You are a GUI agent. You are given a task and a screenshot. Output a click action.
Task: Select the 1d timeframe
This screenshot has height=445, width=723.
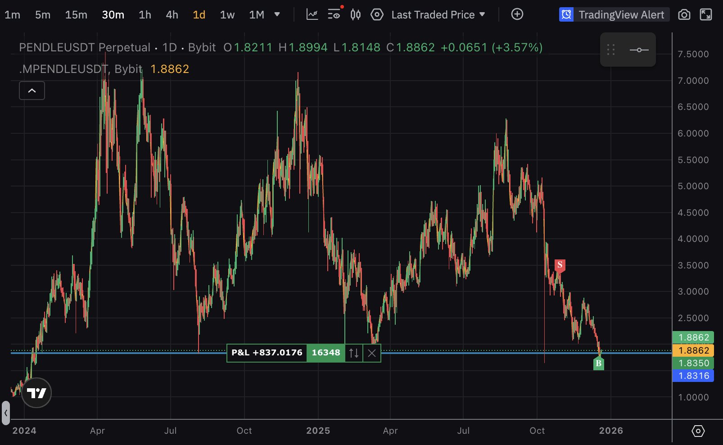[x=199, y=15]
